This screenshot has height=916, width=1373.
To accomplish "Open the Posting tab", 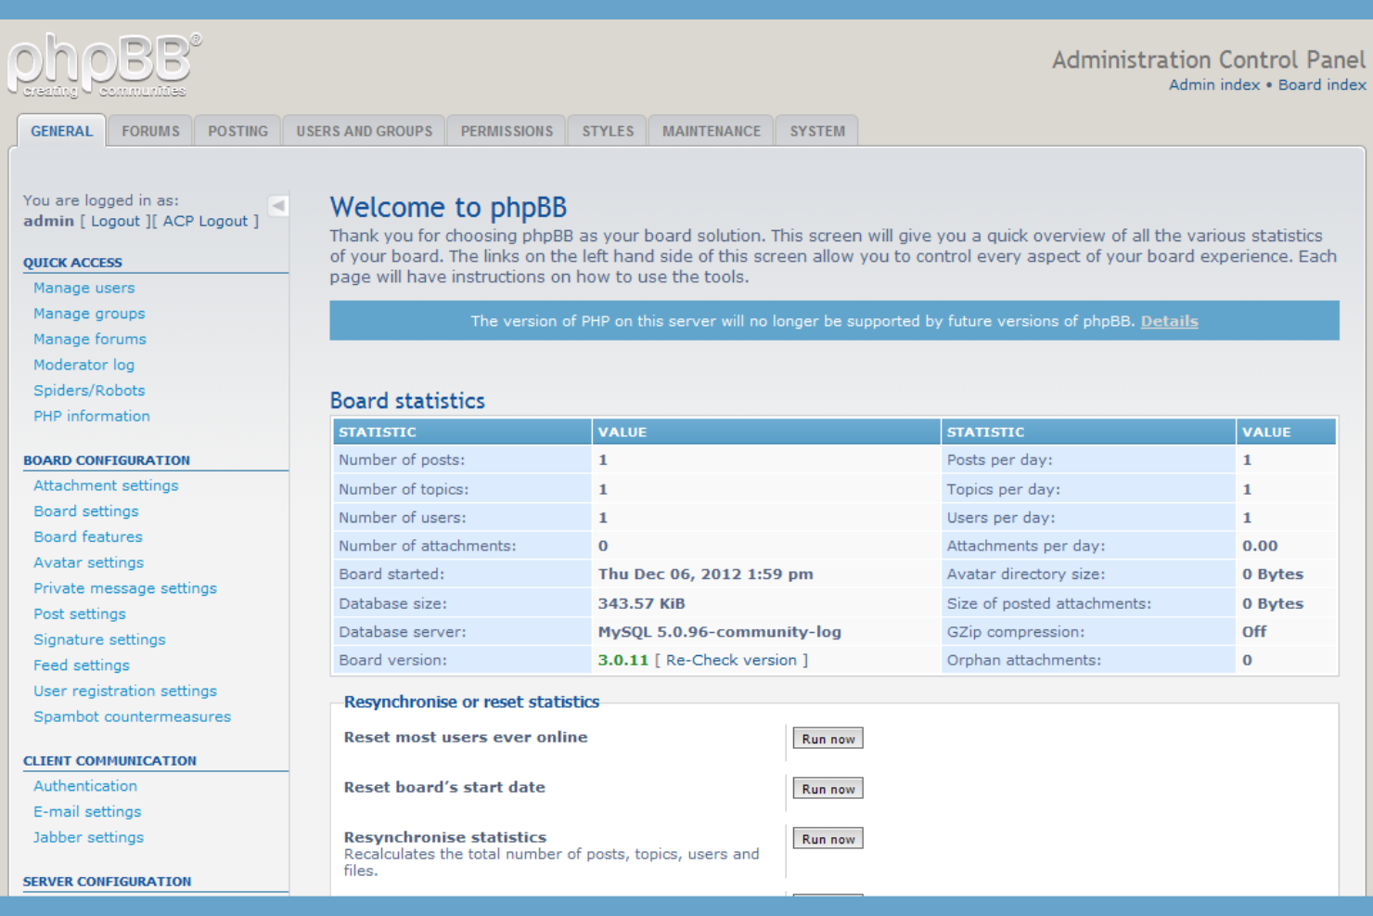I will point(237,131).
